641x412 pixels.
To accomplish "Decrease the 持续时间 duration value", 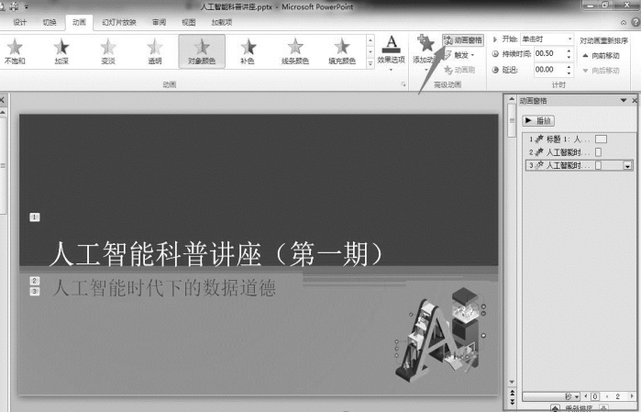I will pyautogui.click(x=569, y=57).
